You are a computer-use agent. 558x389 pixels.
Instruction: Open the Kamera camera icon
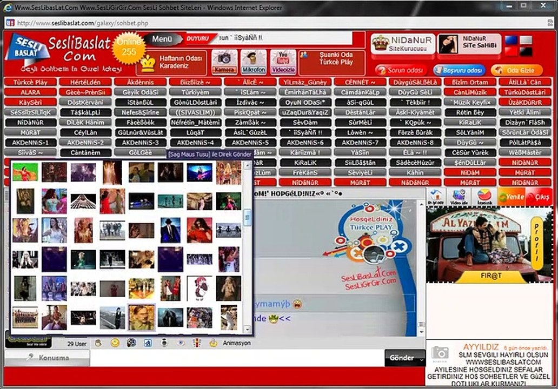tap(224, 62)
